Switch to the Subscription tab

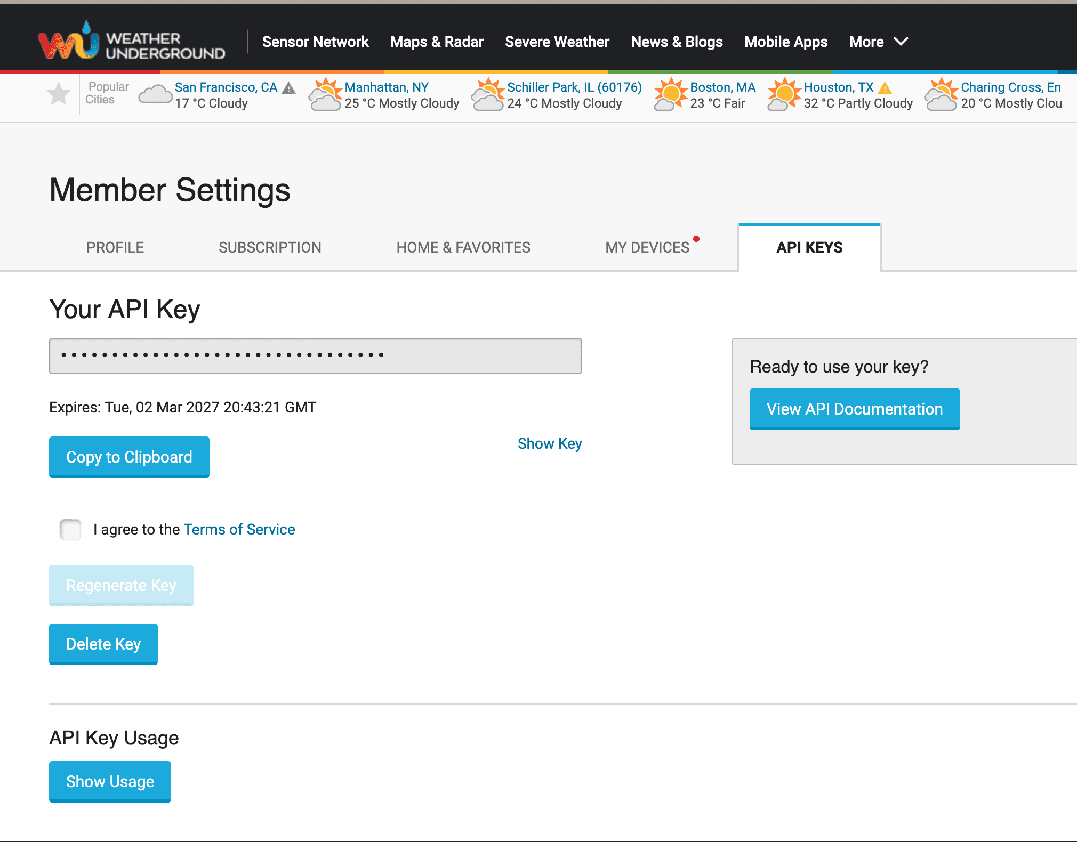click(270, 247)
